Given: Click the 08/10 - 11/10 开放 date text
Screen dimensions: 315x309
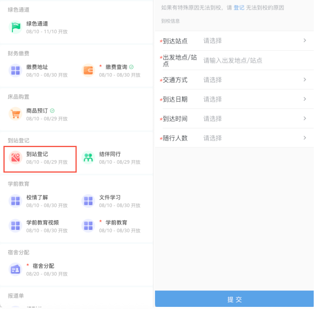Looking at the screenshot, I should coord(47,32).
